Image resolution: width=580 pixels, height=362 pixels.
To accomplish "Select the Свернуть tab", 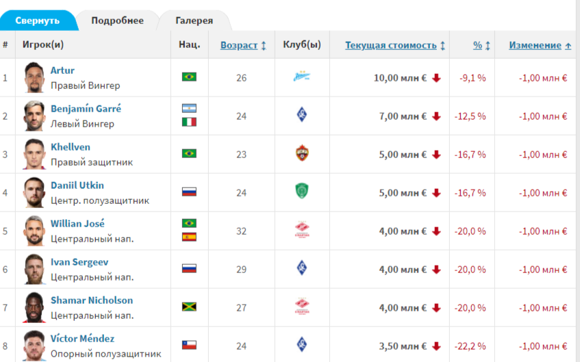I will click(37, 21).
